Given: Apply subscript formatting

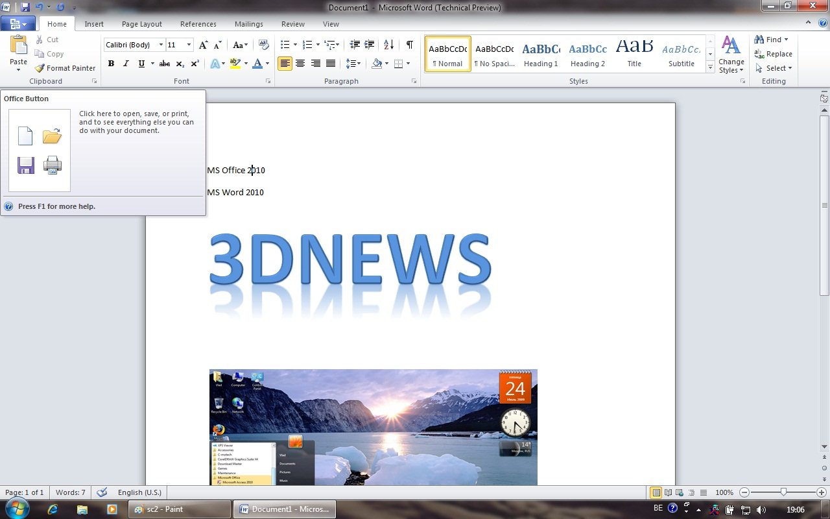Looking at the screenshot, I should 180,64.
